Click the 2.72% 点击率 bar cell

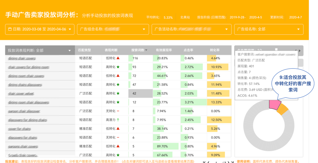pyautogui.click(x=193, y=67)
